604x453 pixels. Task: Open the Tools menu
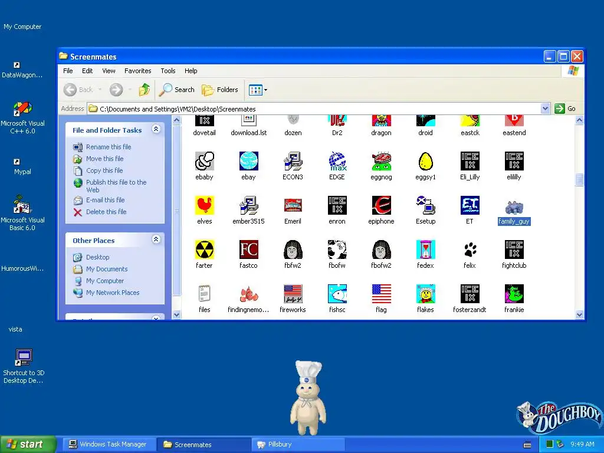click(168, 71)
